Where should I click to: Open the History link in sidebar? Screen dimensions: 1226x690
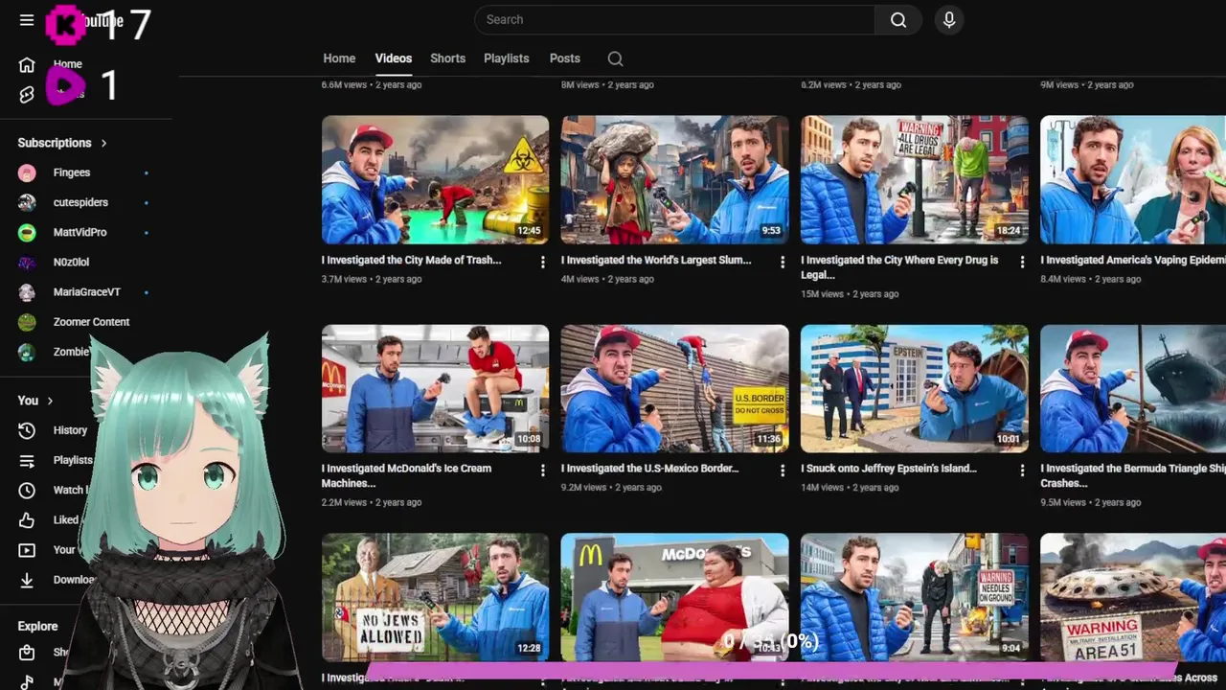[x=70, y=430]
